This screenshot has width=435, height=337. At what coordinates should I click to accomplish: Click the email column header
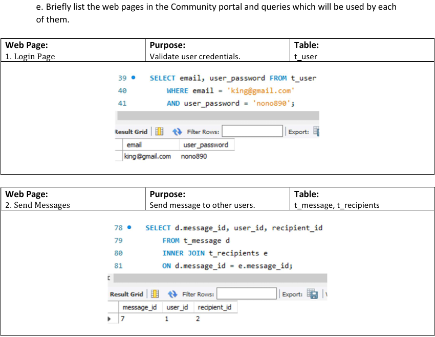[x=134, y=145]
